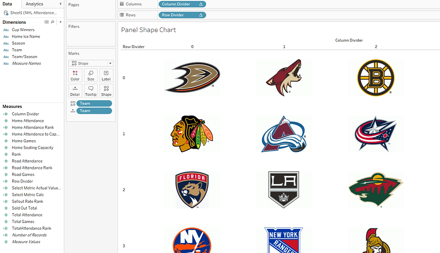
Task: Select the Home Ice Name dimension
Action: coord(26,36)
